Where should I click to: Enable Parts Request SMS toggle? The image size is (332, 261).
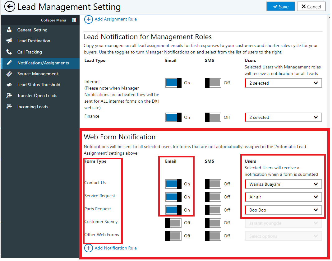[213, 210]
